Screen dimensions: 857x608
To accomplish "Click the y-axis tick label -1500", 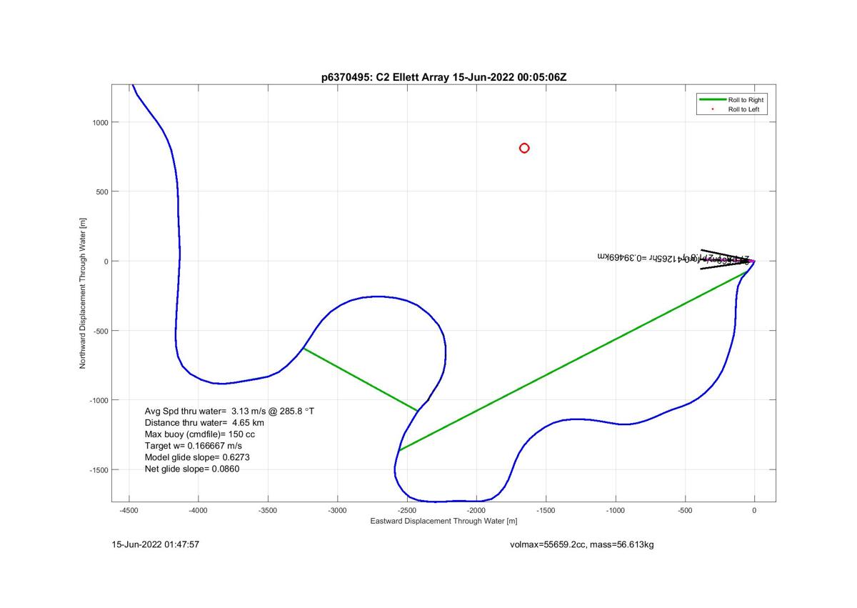I will point(98,469).
